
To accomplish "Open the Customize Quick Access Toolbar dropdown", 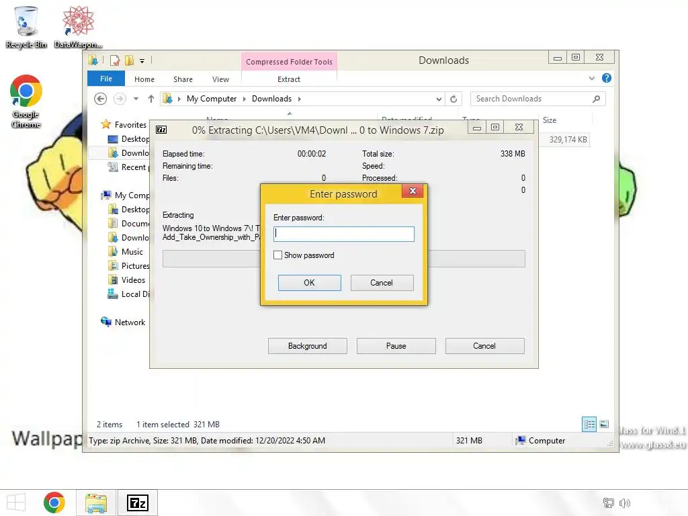I will (142, 61).
